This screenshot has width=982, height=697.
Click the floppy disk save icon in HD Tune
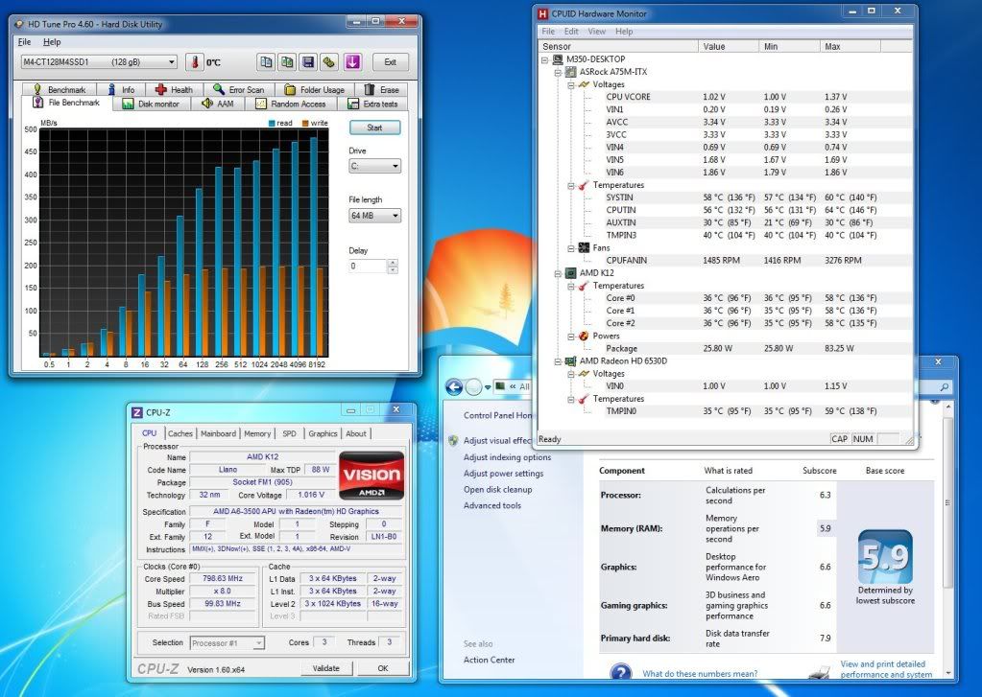[307, 62]
